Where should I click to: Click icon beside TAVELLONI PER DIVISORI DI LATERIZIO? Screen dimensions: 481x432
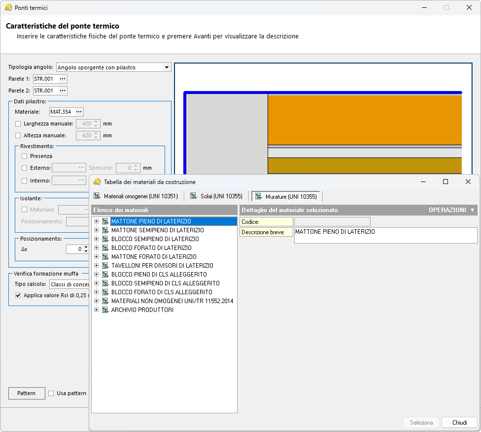(105, 266)
